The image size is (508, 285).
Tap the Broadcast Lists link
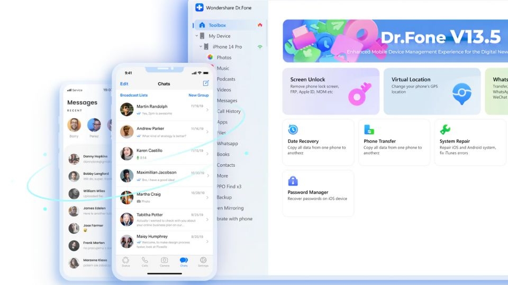[x=134, y=95]
